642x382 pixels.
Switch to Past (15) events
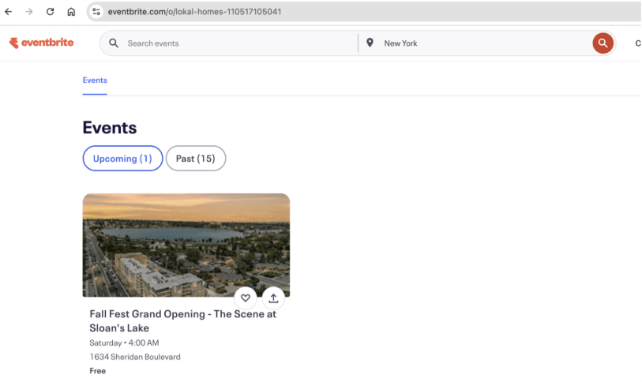(x=195, y=159)
